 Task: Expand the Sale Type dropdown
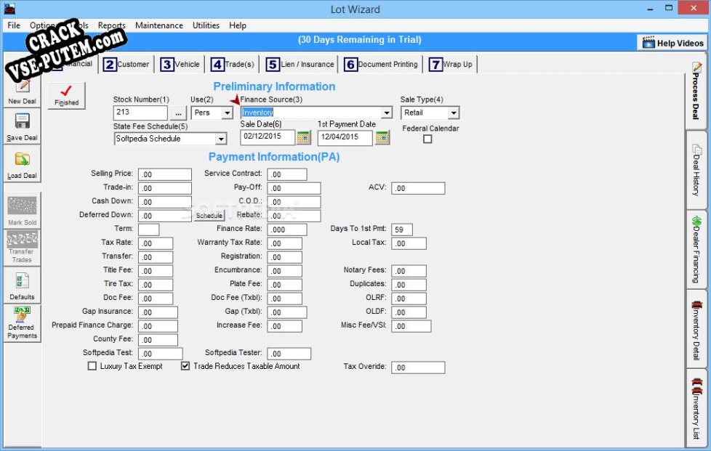453,113
